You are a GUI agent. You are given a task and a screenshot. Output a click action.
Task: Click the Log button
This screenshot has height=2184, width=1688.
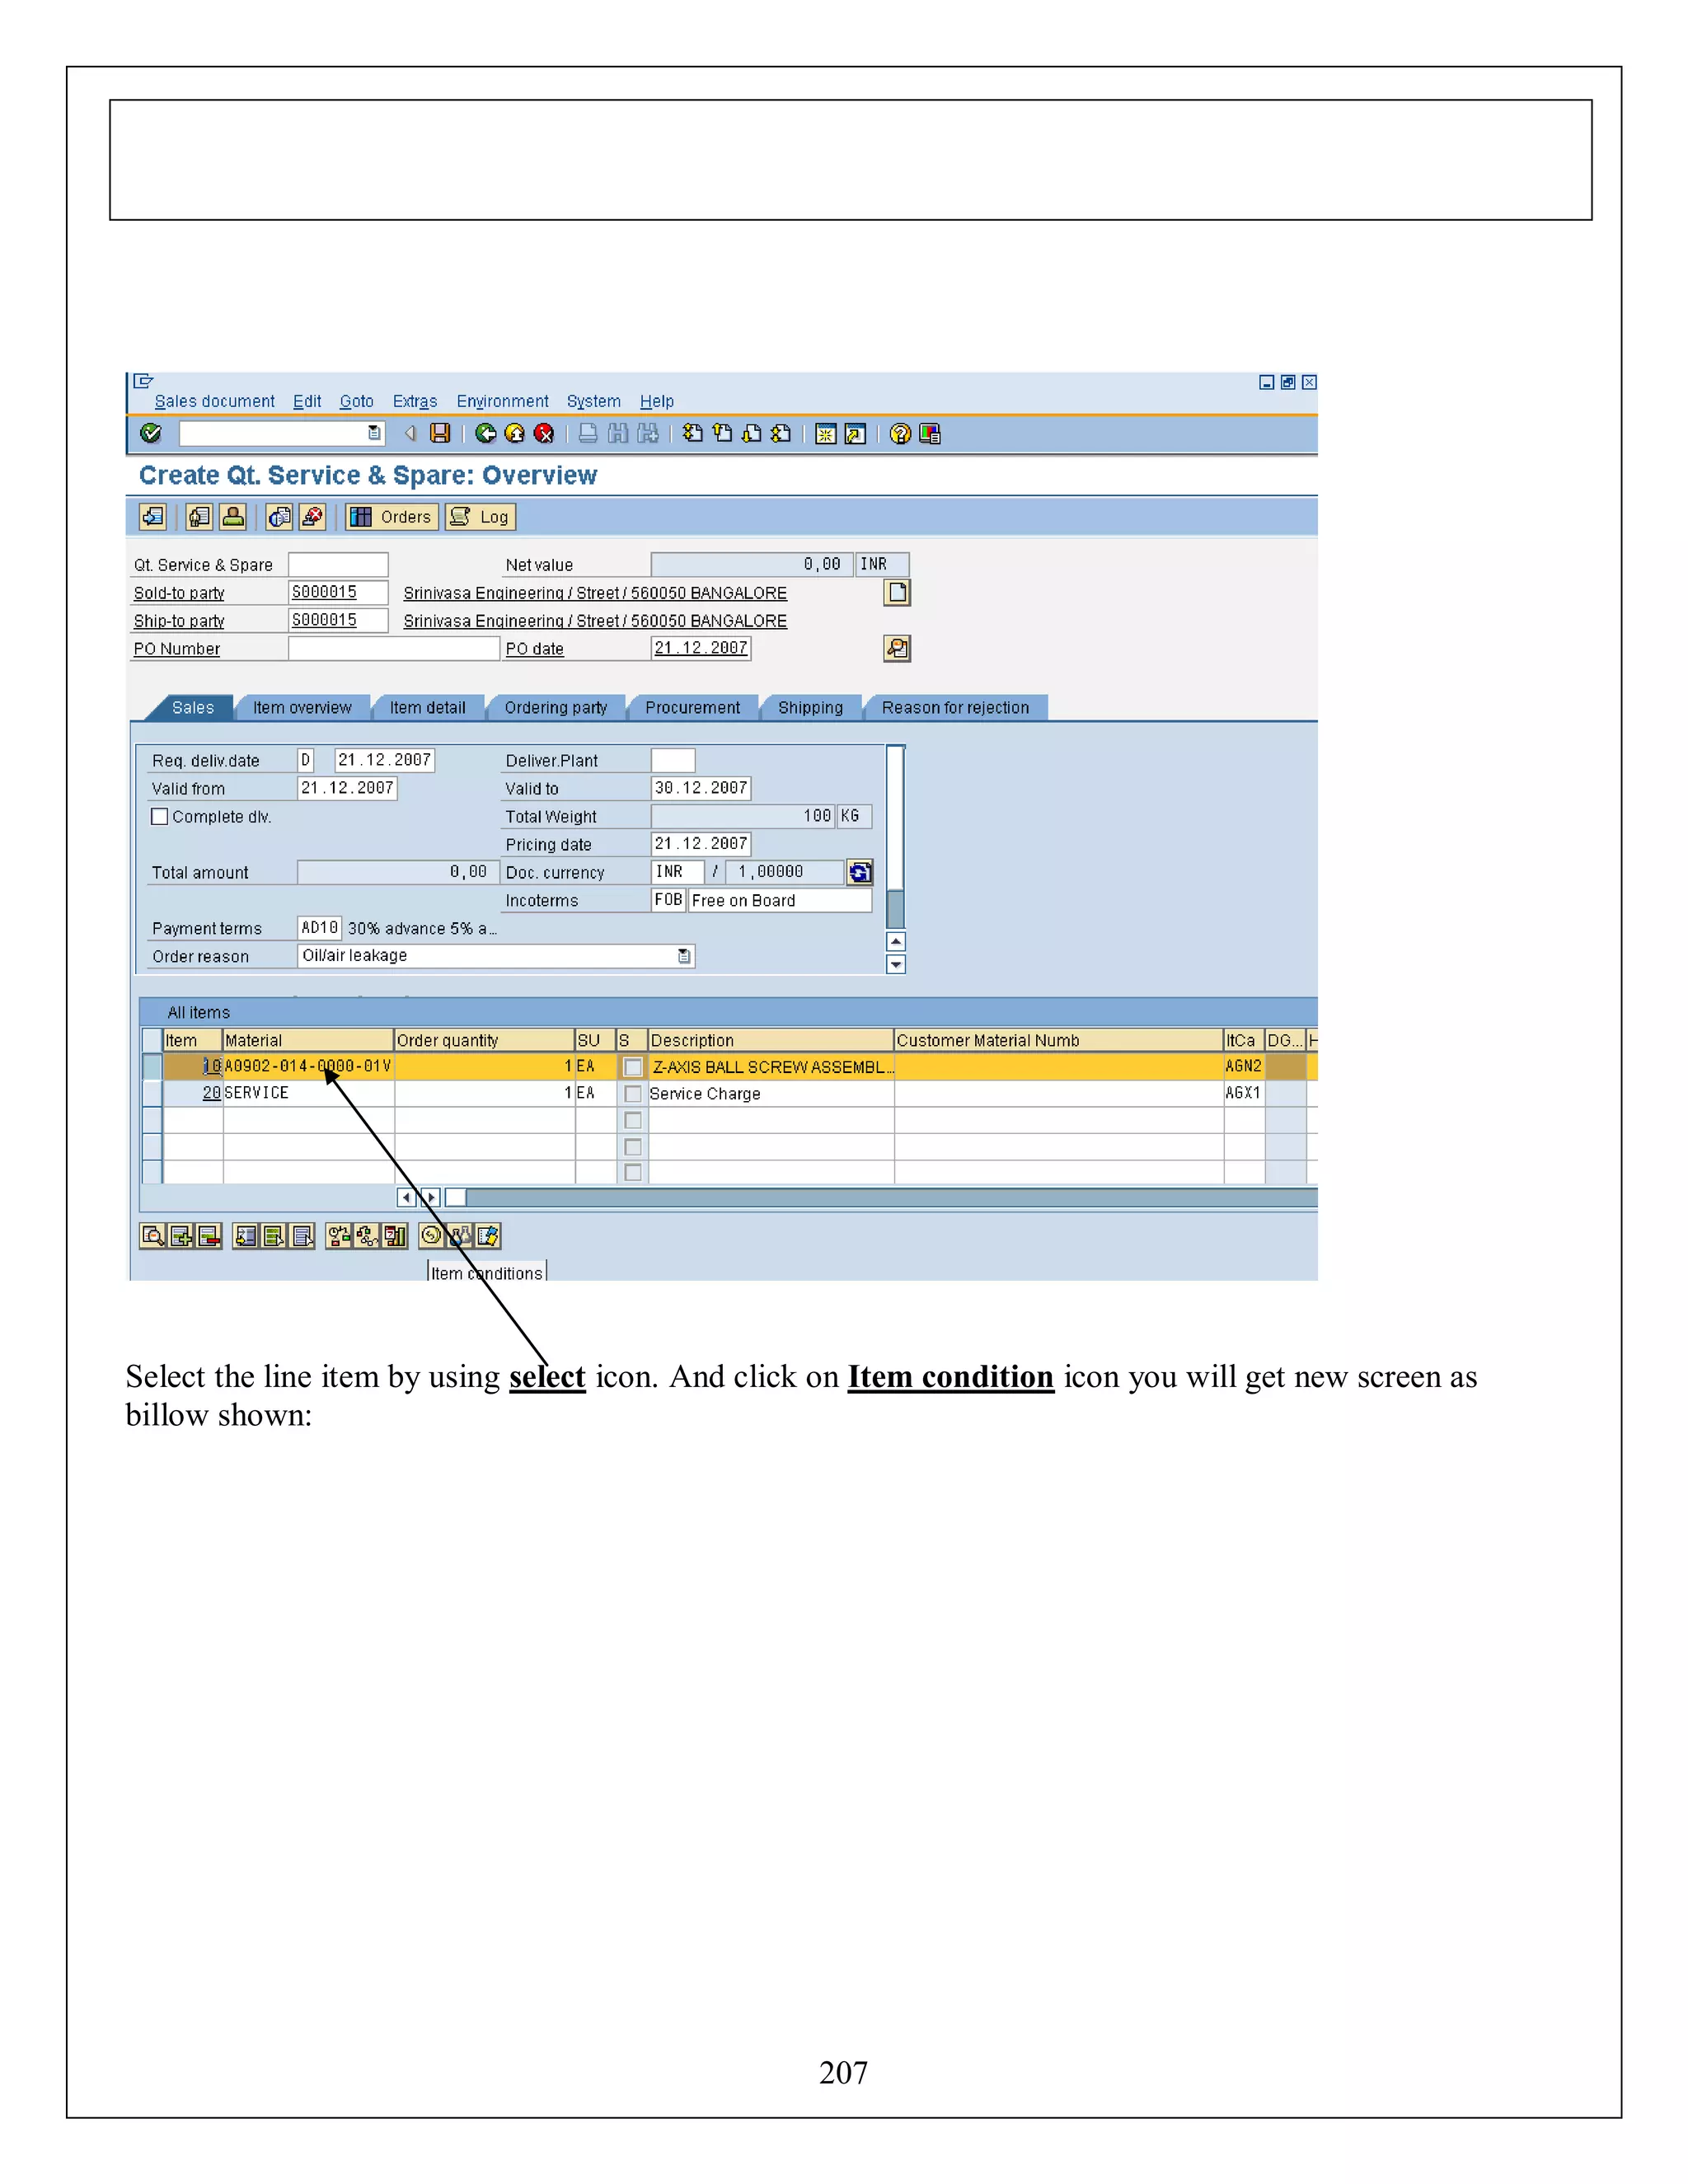(480, 517)
